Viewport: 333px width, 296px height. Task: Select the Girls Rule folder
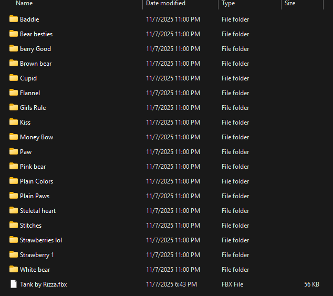click(33, 108)
